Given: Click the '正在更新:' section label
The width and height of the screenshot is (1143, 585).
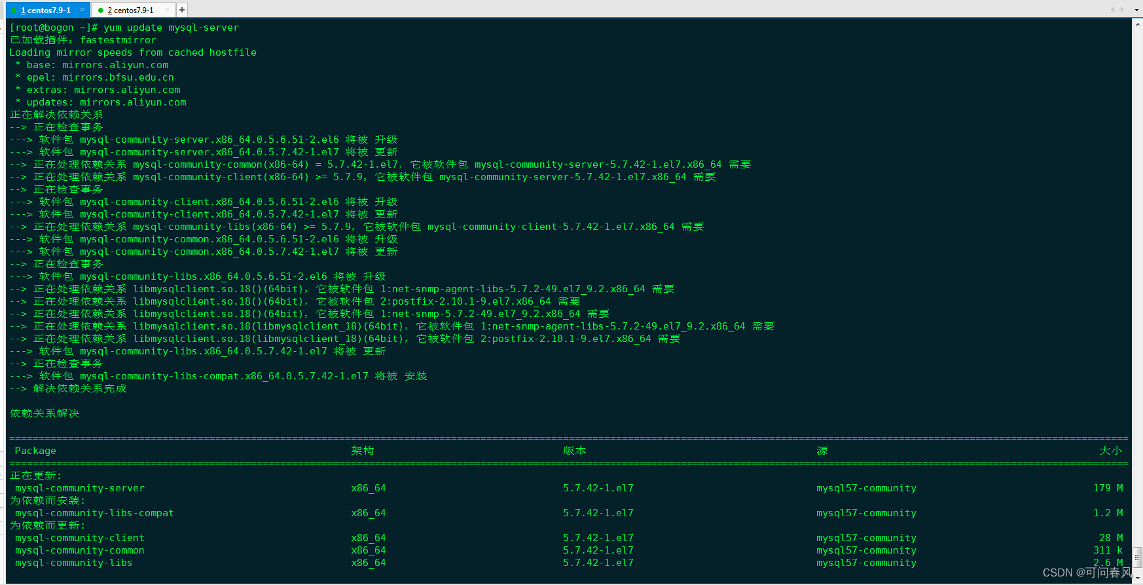Looking at the screenshot, I should (35, 476).
